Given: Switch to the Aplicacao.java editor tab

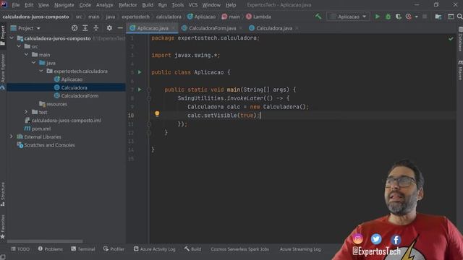Looking at the screenshot, I should [153, 28].
